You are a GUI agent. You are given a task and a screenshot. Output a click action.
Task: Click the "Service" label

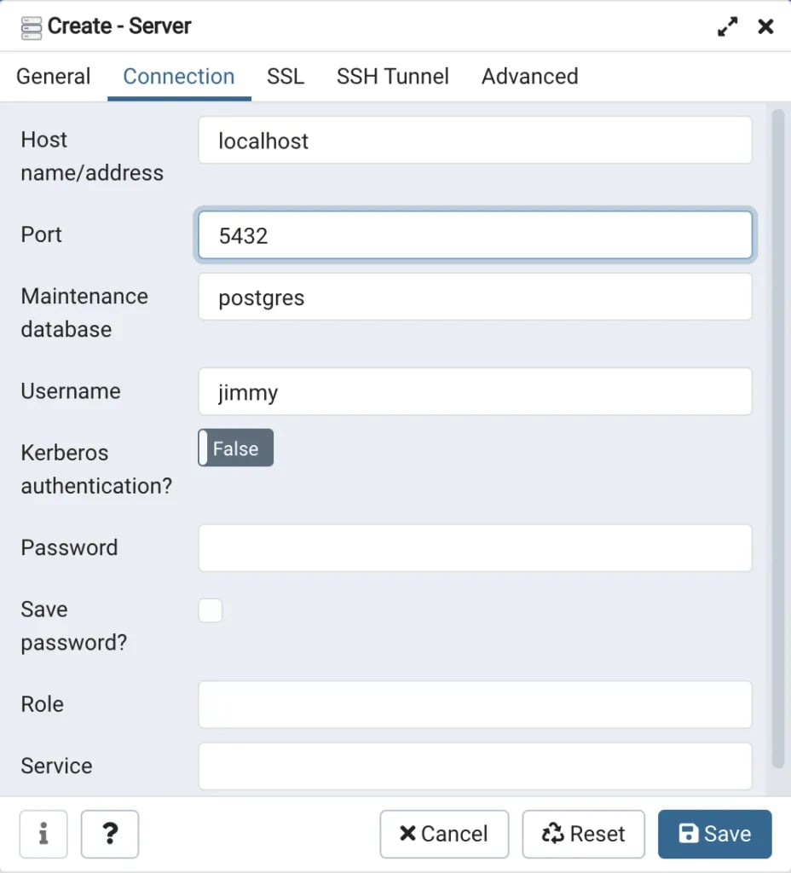point(56,766)
